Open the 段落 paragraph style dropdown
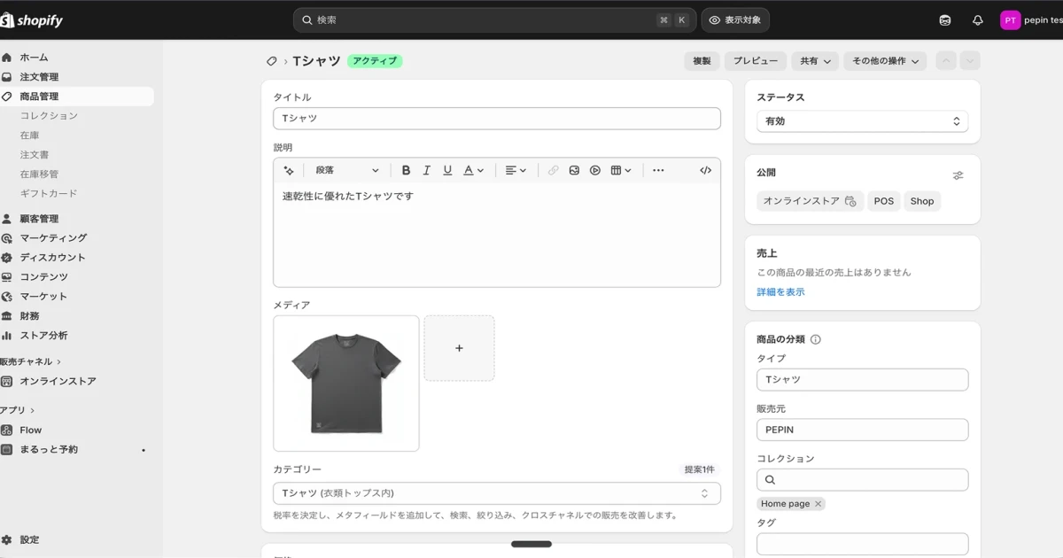Image resolution: width=1063 pixels, height=558 pixels. click(347, 170)
